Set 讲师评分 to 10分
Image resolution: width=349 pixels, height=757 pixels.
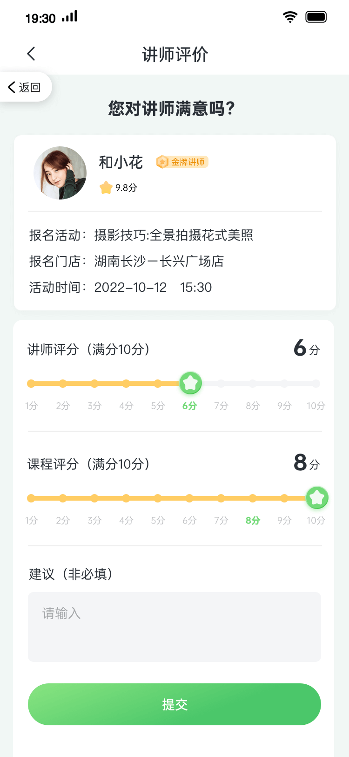316,384
